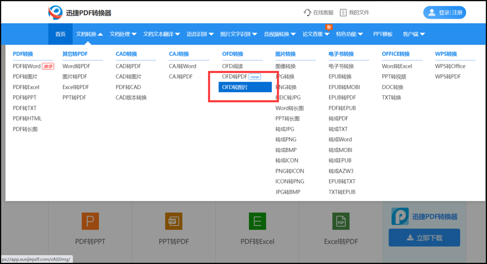The width and height of the screenshot is (487, 264).
Task: Open the PDF转TXT link
Action: [25, 108]
